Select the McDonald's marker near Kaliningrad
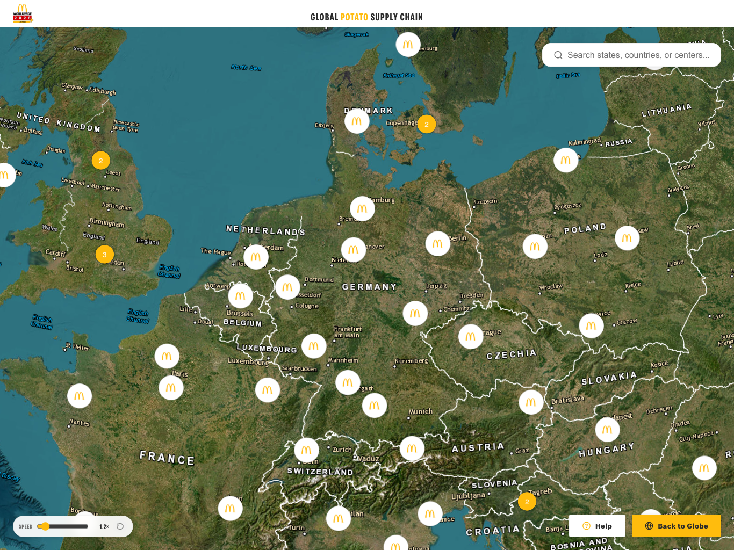Viewport: 734px width, 550px height. click(566, 160)
